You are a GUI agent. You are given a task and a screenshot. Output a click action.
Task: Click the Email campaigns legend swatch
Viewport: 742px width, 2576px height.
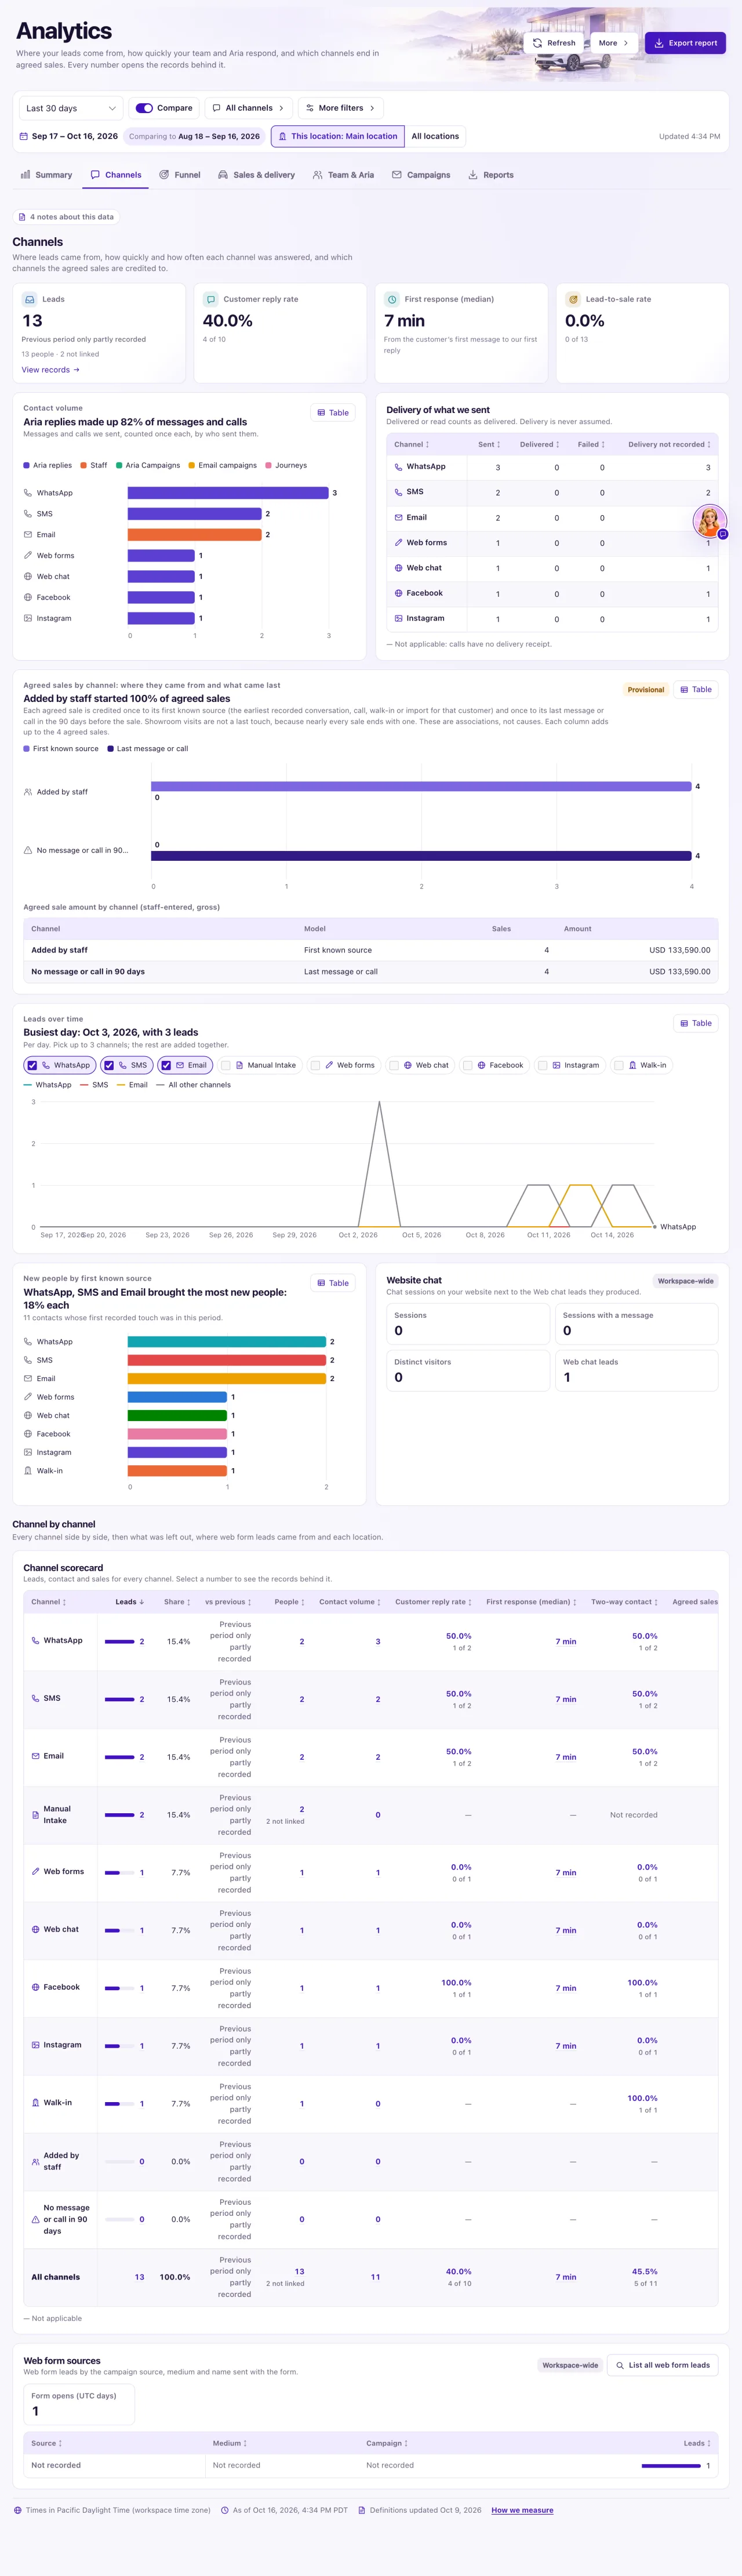(191, 465)
